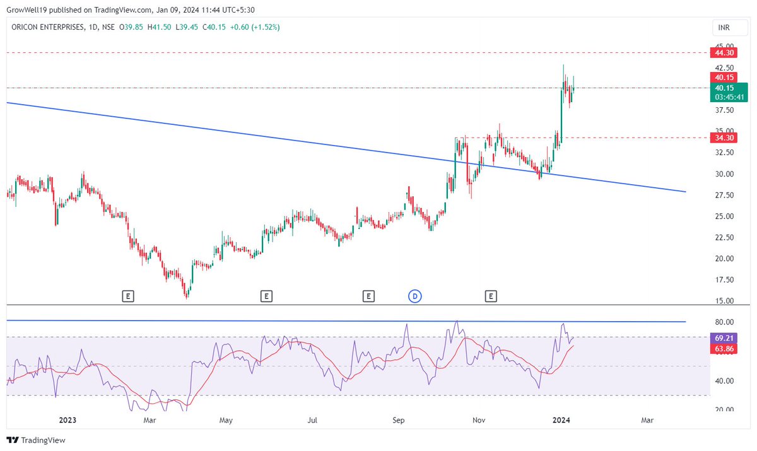Screen dimensions: 757x451
Task: Click the 27.50 price axis label
Action: [725, 196]
